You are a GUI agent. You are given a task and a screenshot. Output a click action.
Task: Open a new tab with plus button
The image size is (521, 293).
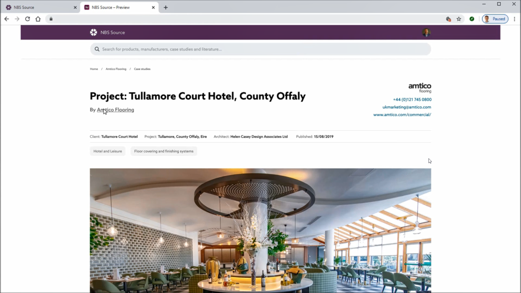tap(166, 7)
